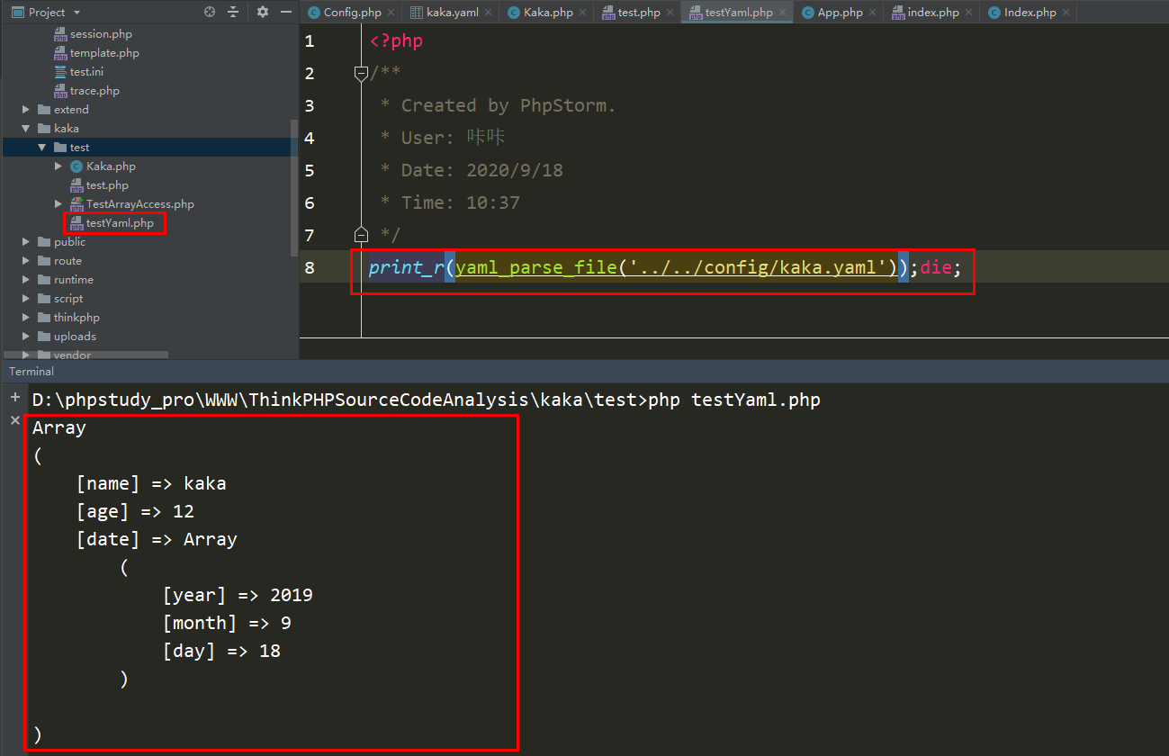Expand the runtime folder arrow

(26, 280)
